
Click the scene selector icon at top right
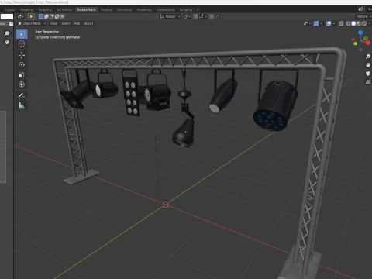pos(362,9)
